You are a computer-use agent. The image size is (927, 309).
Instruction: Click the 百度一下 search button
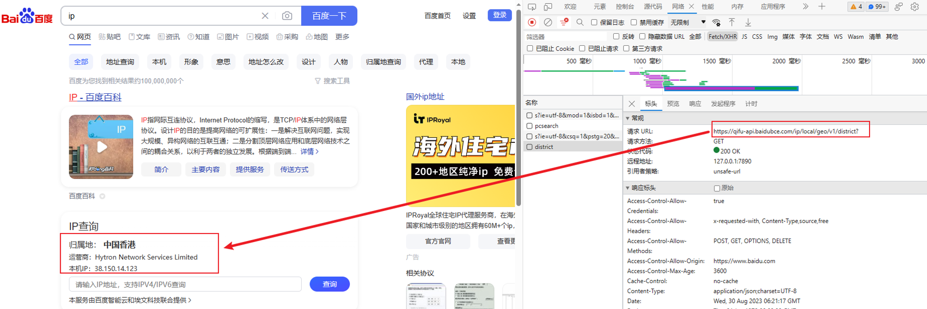329,16
